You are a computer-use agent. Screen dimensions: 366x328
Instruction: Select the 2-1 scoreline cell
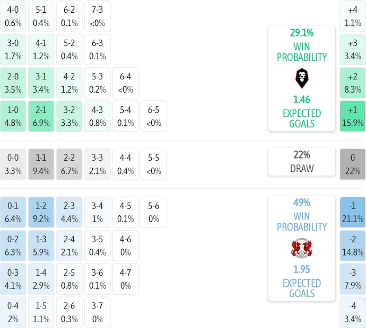[x=41, y=116]
